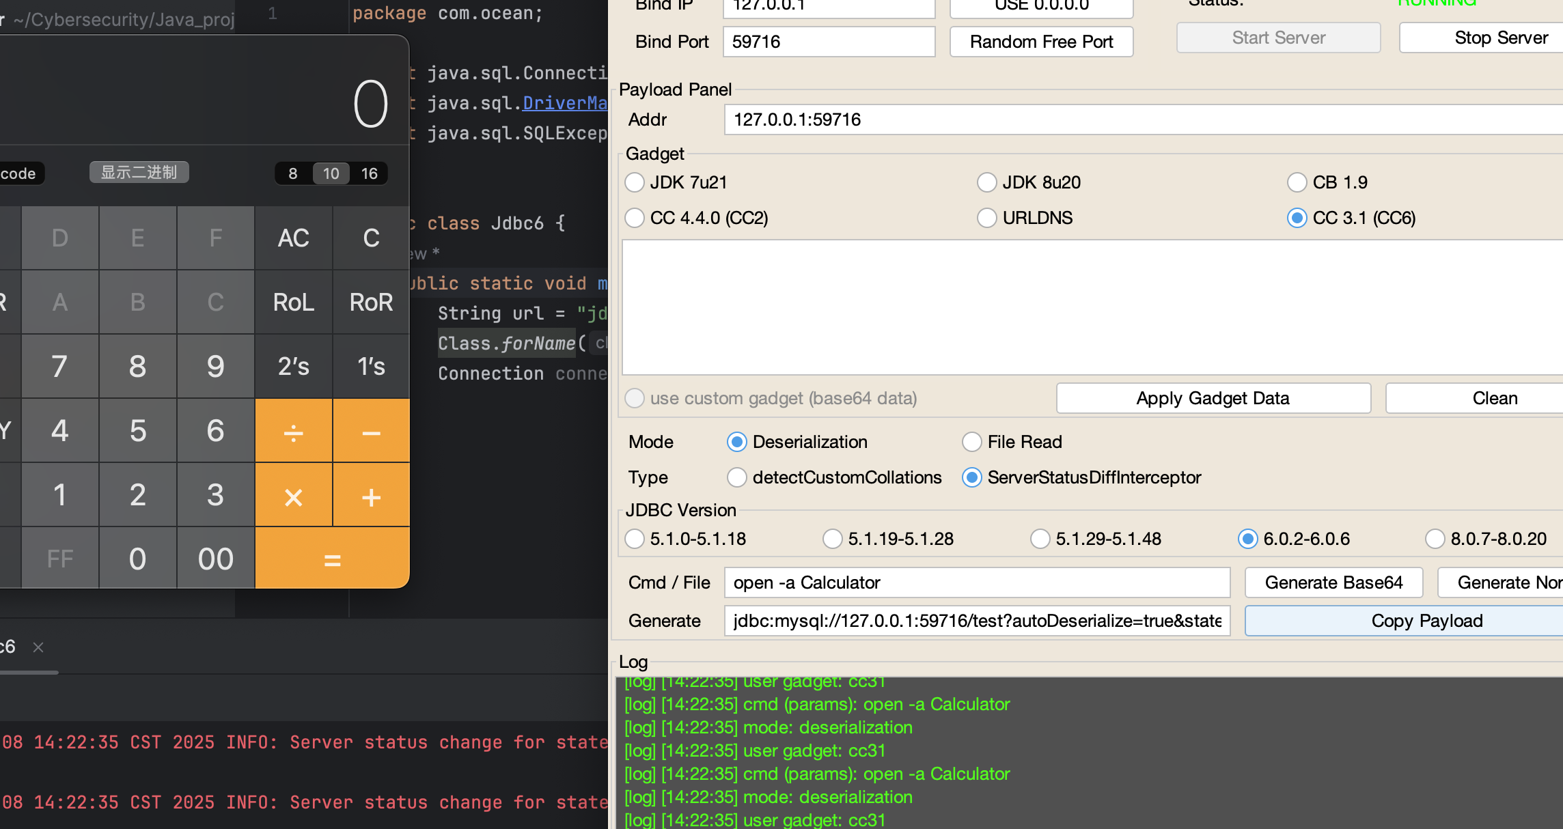Click calculator digit 1 key
Image resolution: width=1563 pixels, height=829 pixels.
pos(60,495)
